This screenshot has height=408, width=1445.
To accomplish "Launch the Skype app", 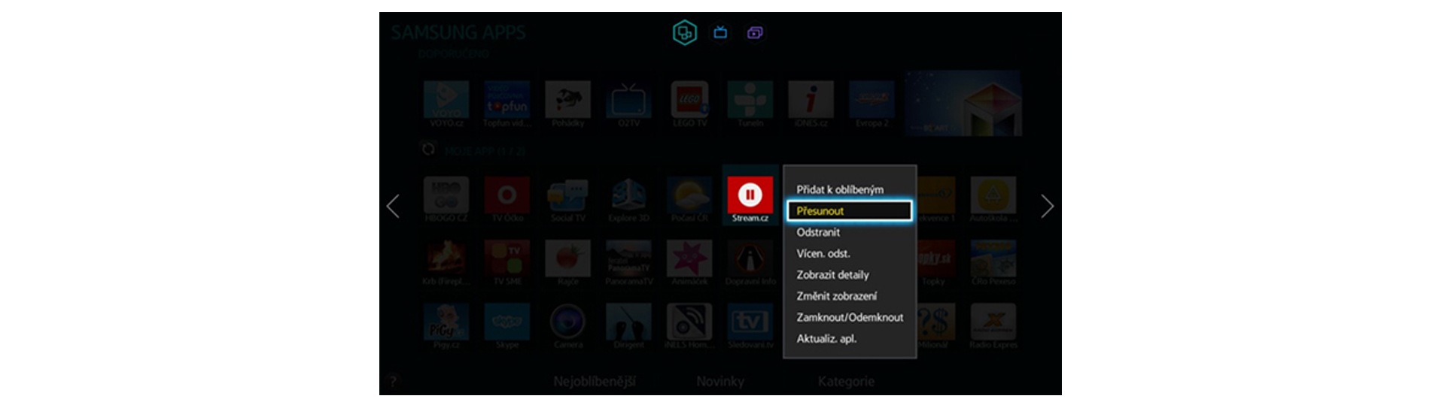I will pyautogui.click(x=507, y=326).
